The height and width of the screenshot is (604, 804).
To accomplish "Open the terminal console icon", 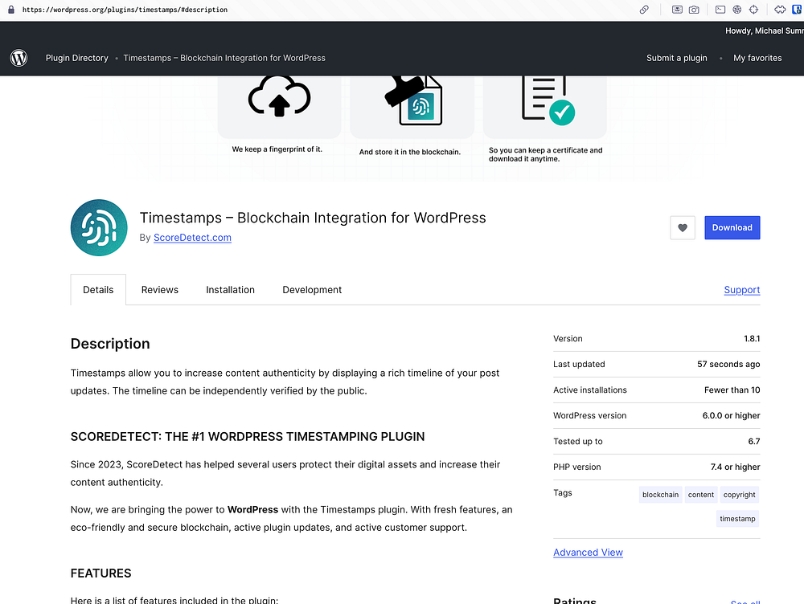I will click(720, 10).
